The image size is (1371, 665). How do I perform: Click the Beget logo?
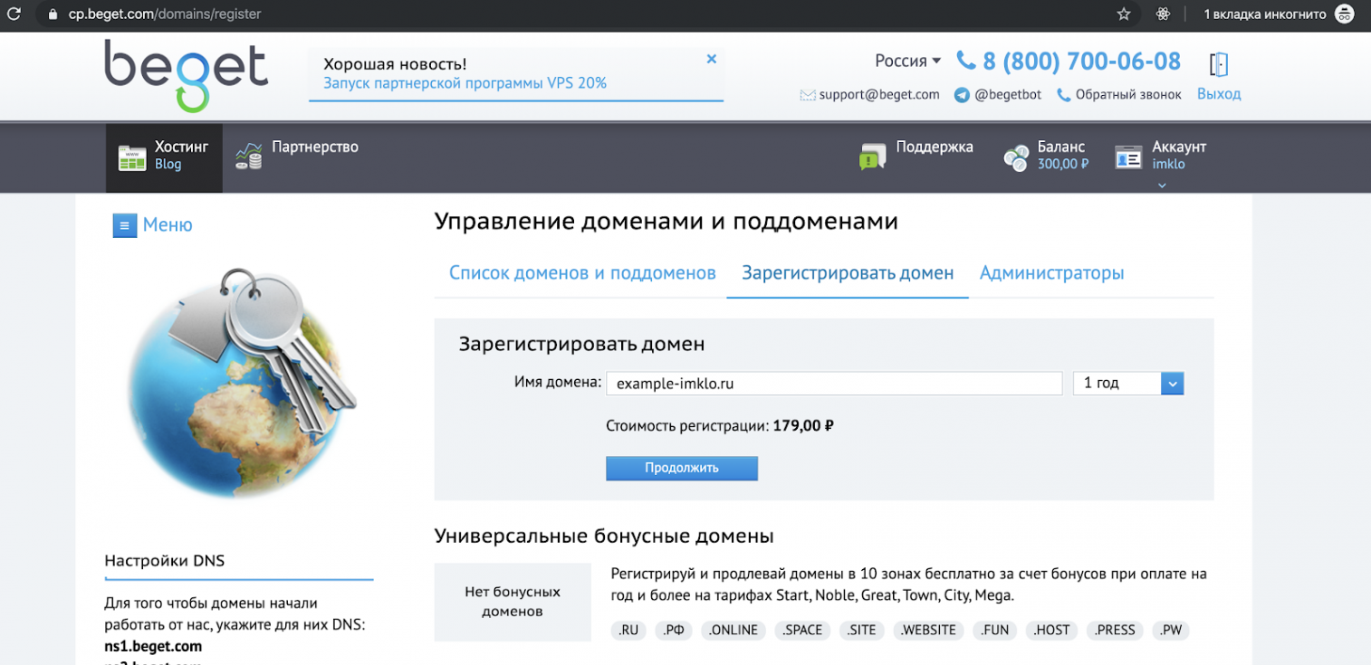point(186,75)
